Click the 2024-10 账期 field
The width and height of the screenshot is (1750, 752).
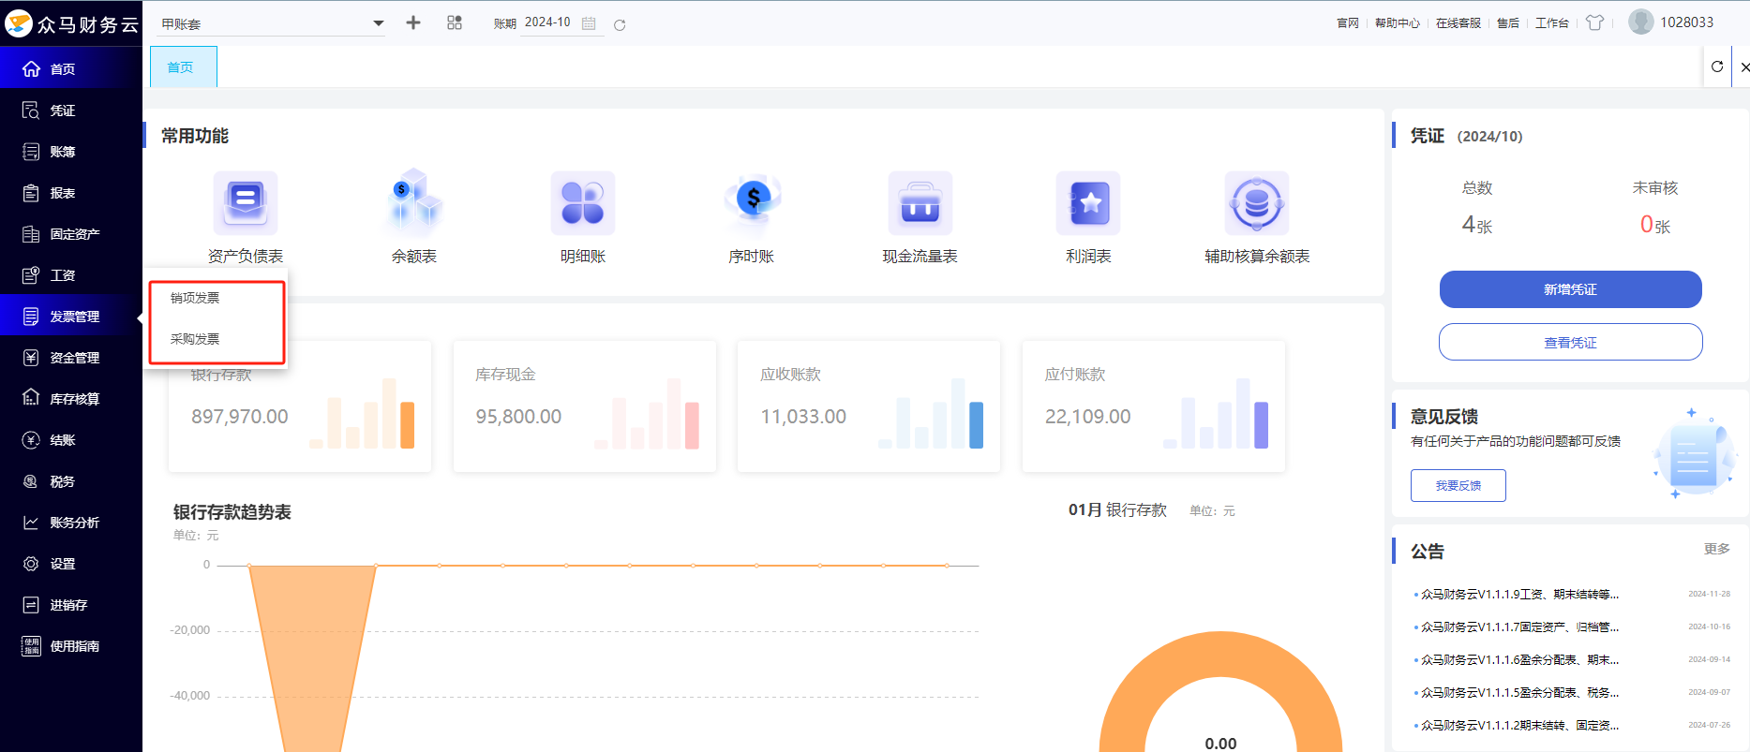click(x=548, y=22)
